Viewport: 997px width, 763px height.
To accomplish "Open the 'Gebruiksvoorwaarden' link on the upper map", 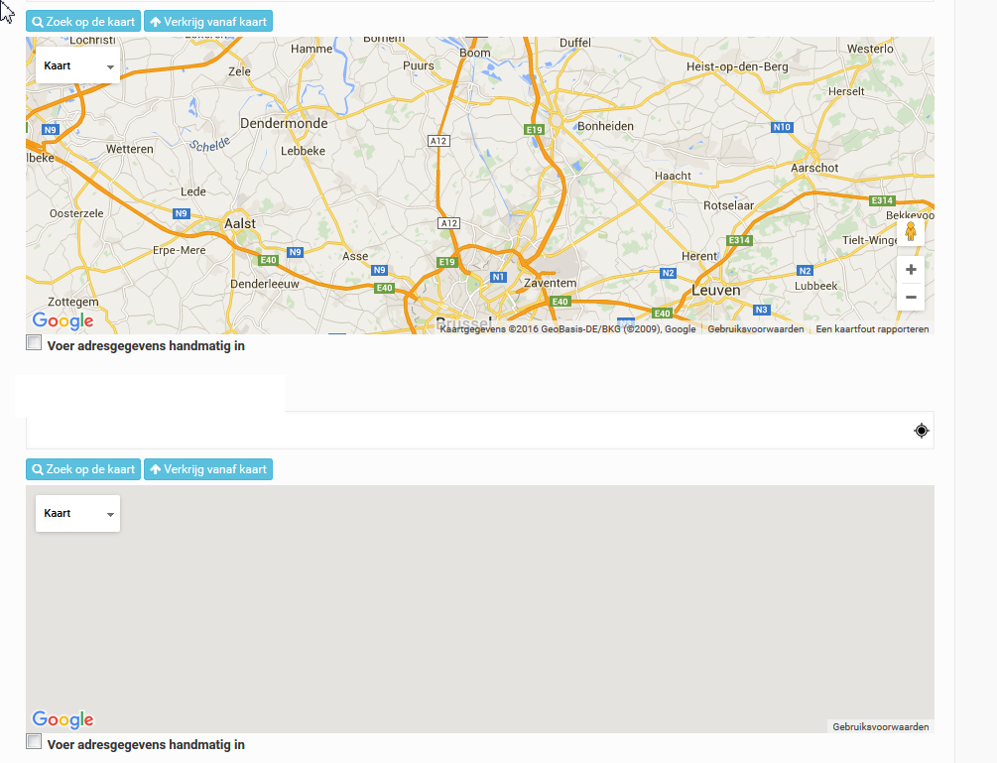I will pyautogui.click(x=755, y=329).
